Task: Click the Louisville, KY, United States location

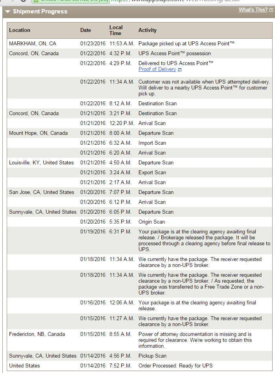Action: [x=41, y=163]
